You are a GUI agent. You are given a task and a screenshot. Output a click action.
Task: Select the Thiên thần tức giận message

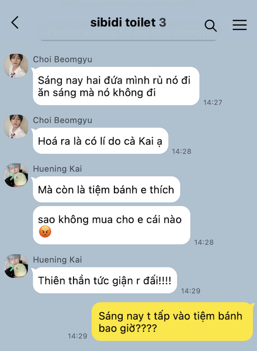pyautogui.click(x=105, y=280)
